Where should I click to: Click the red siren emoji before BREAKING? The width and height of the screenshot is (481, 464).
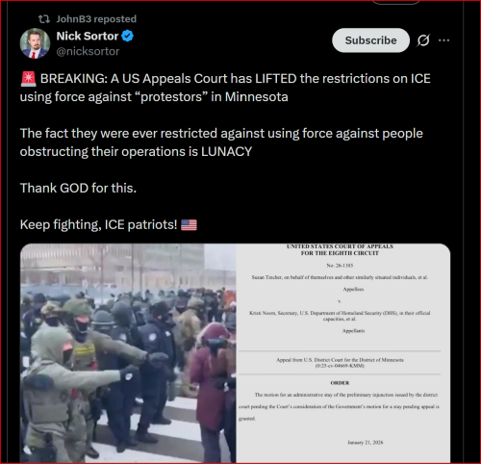click(x=29, y=79)
